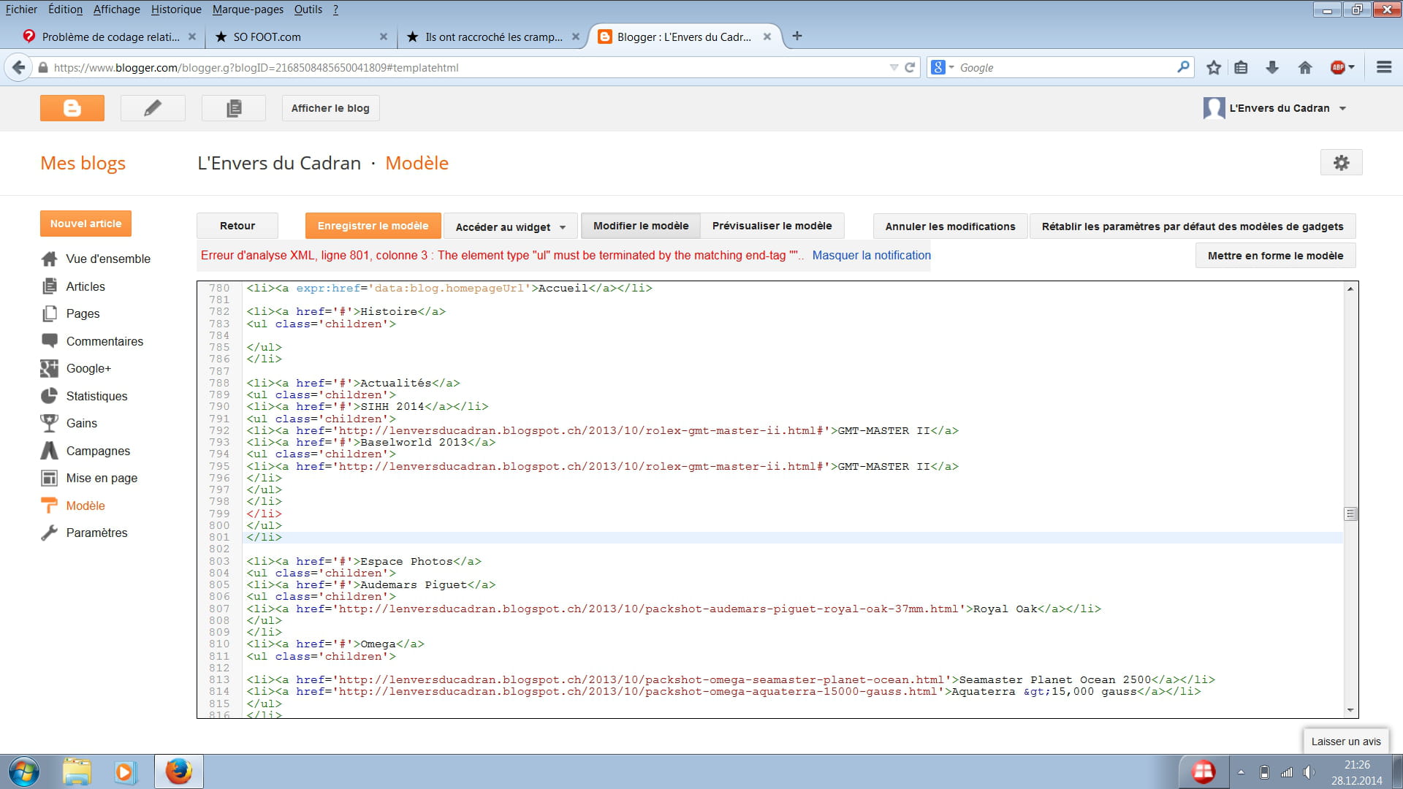Click the browser back arrow
1403x789 pixels.
pyautogui.click(x=19, y=67)
